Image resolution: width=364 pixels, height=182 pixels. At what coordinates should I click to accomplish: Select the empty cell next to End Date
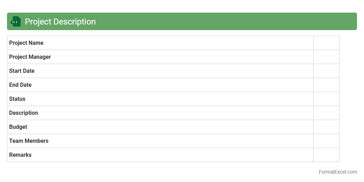[x=326, y=85]
